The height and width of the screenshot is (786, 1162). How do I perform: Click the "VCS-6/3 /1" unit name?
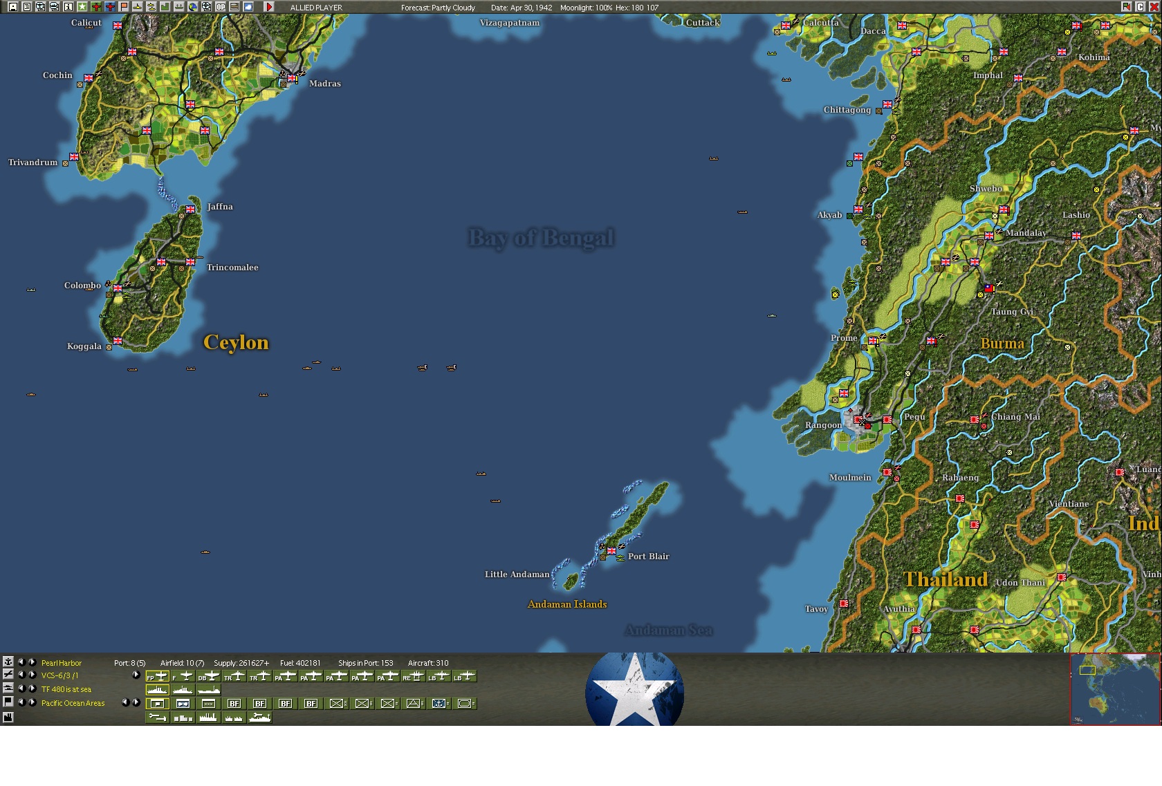(x=60, y=676)
